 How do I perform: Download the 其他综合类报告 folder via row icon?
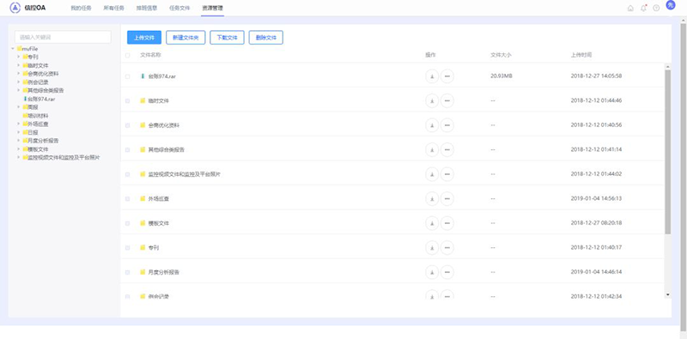(x=432, y=150)
